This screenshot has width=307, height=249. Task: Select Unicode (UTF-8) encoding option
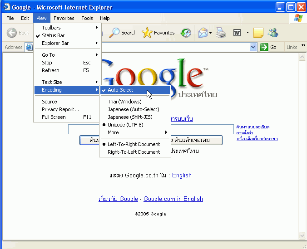[125, 125]
